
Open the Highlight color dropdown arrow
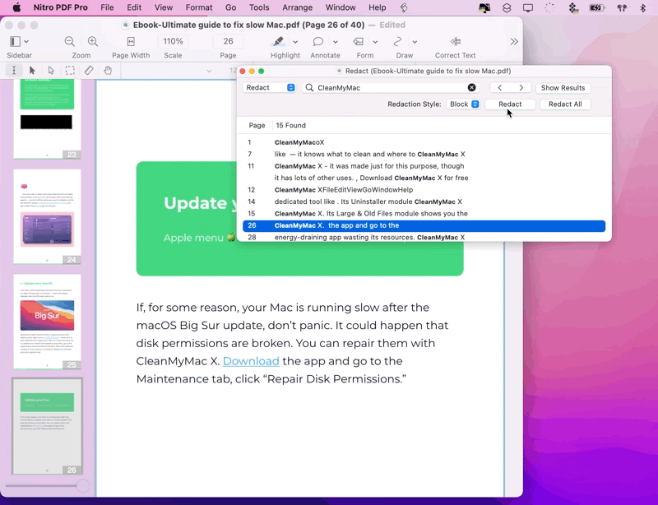tap(295, 42)
